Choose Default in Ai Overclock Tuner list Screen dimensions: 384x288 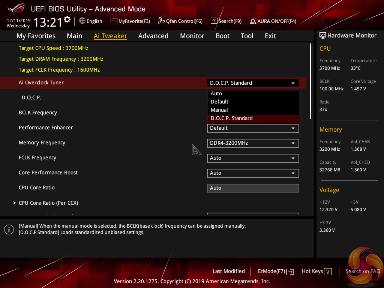(x=253, y=102)
